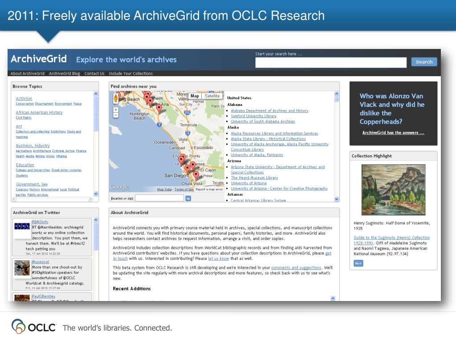Click the Search button
The image size is (456, 342).
pyautogui.click(x=424, y=62)
